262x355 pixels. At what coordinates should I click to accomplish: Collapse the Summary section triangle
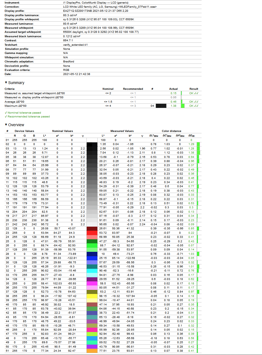(x=6, y=83)
